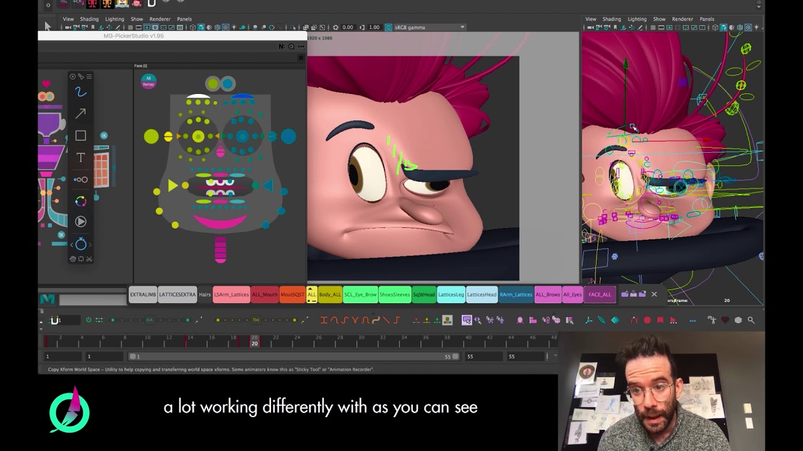Viewport: 803px width, 451px height.
Task: Open Renderer menu in left viewport panel
Action: (x=160, y=19)
